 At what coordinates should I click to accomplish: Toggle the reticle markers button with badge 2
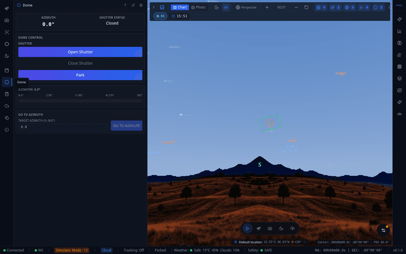(378, 7)
